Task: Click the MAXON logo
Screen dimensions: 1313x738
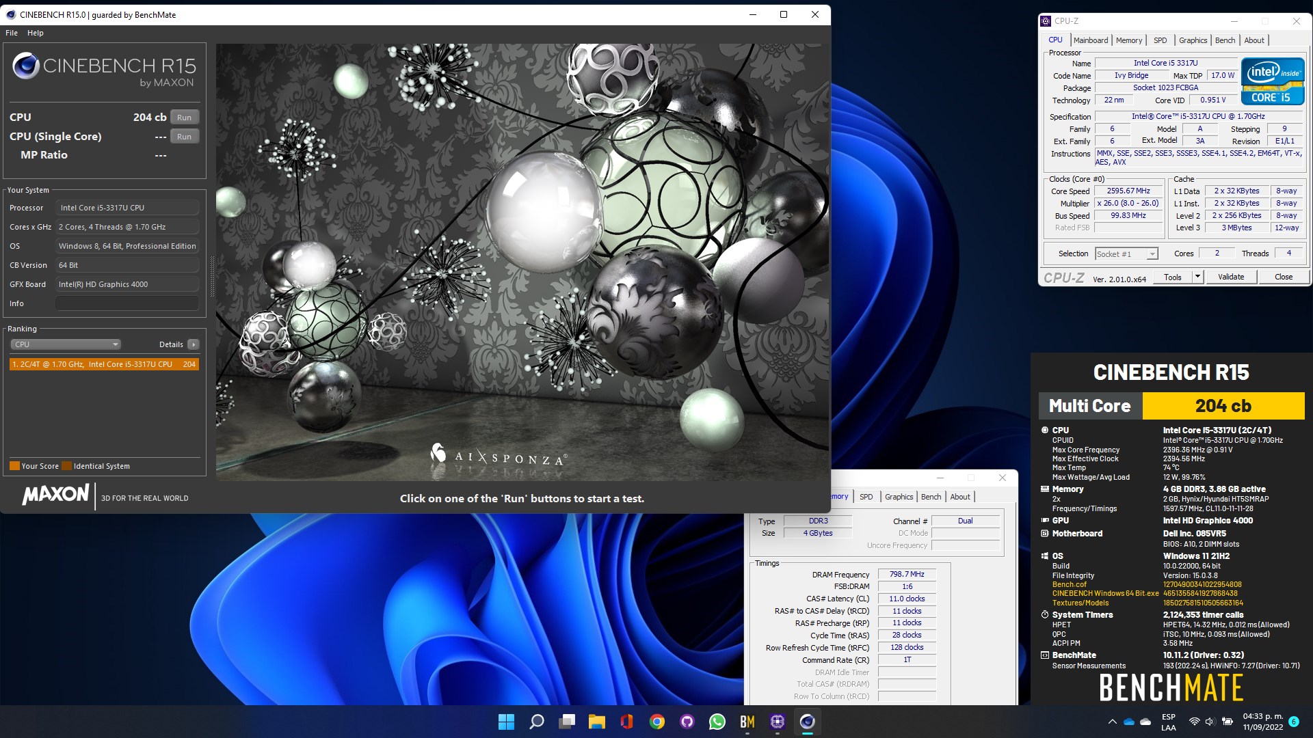Action: click(x=55, y=495)
